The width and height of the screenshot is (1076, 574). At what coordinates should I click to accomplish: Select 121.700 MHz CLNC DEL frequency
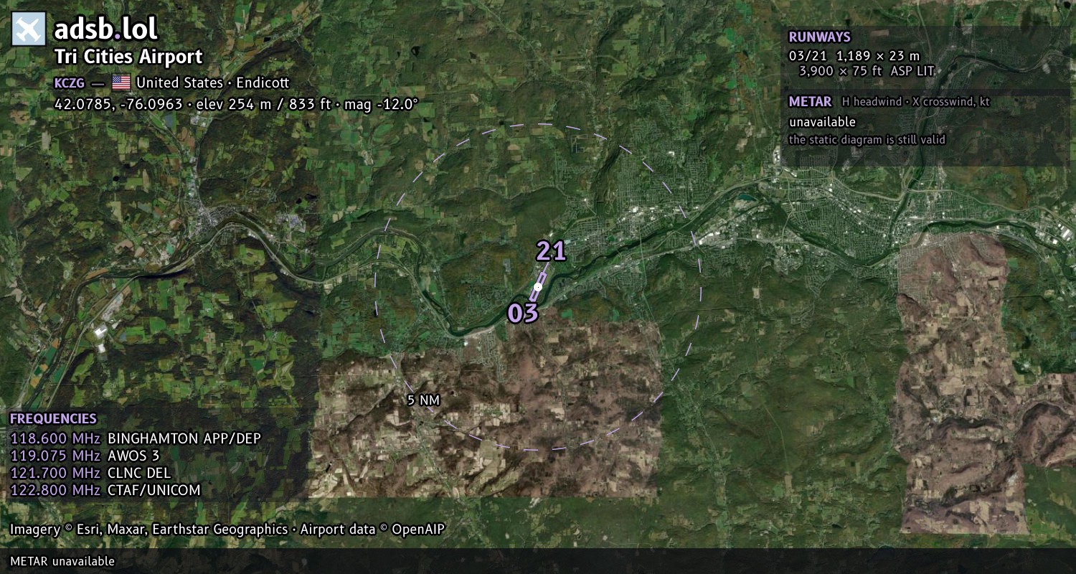[90, 473]
